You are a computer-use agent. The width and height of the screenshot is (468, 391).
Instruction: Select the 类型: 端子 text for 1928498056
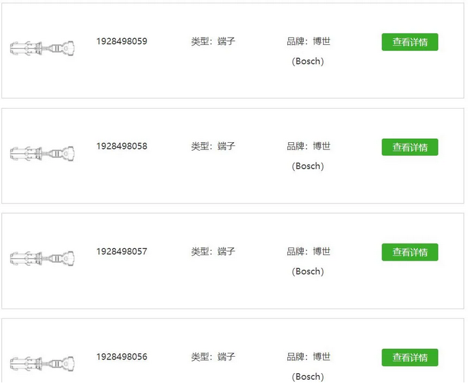coord(213,357)
